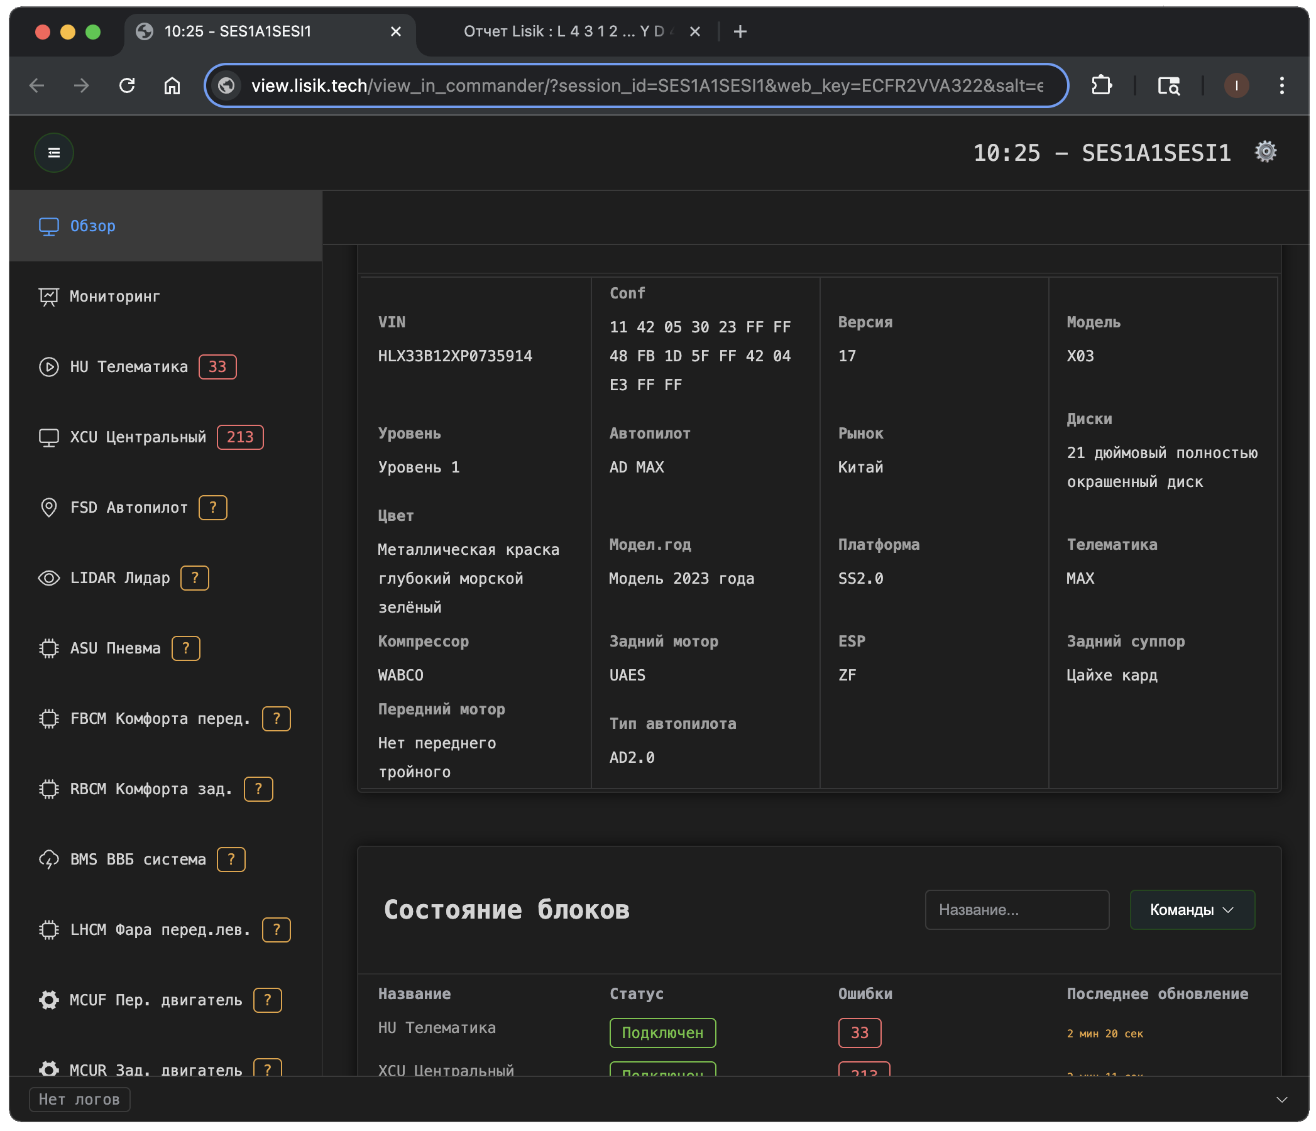Image resolution: width=1316 pixels, height=1131 pixels.
Task: Click the MCUF Пер. двигатель gear icon
Action: (49, 1002)
